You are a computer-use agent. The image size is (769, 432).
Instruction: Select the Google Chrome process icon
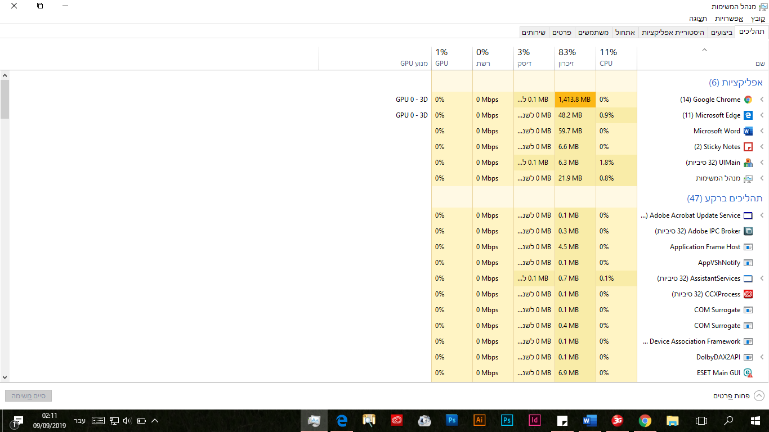748,99
